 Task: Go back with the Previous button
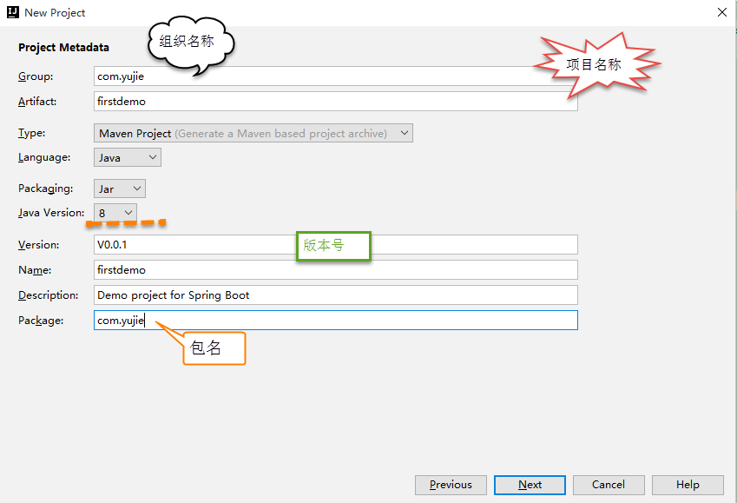click(451, 485)
